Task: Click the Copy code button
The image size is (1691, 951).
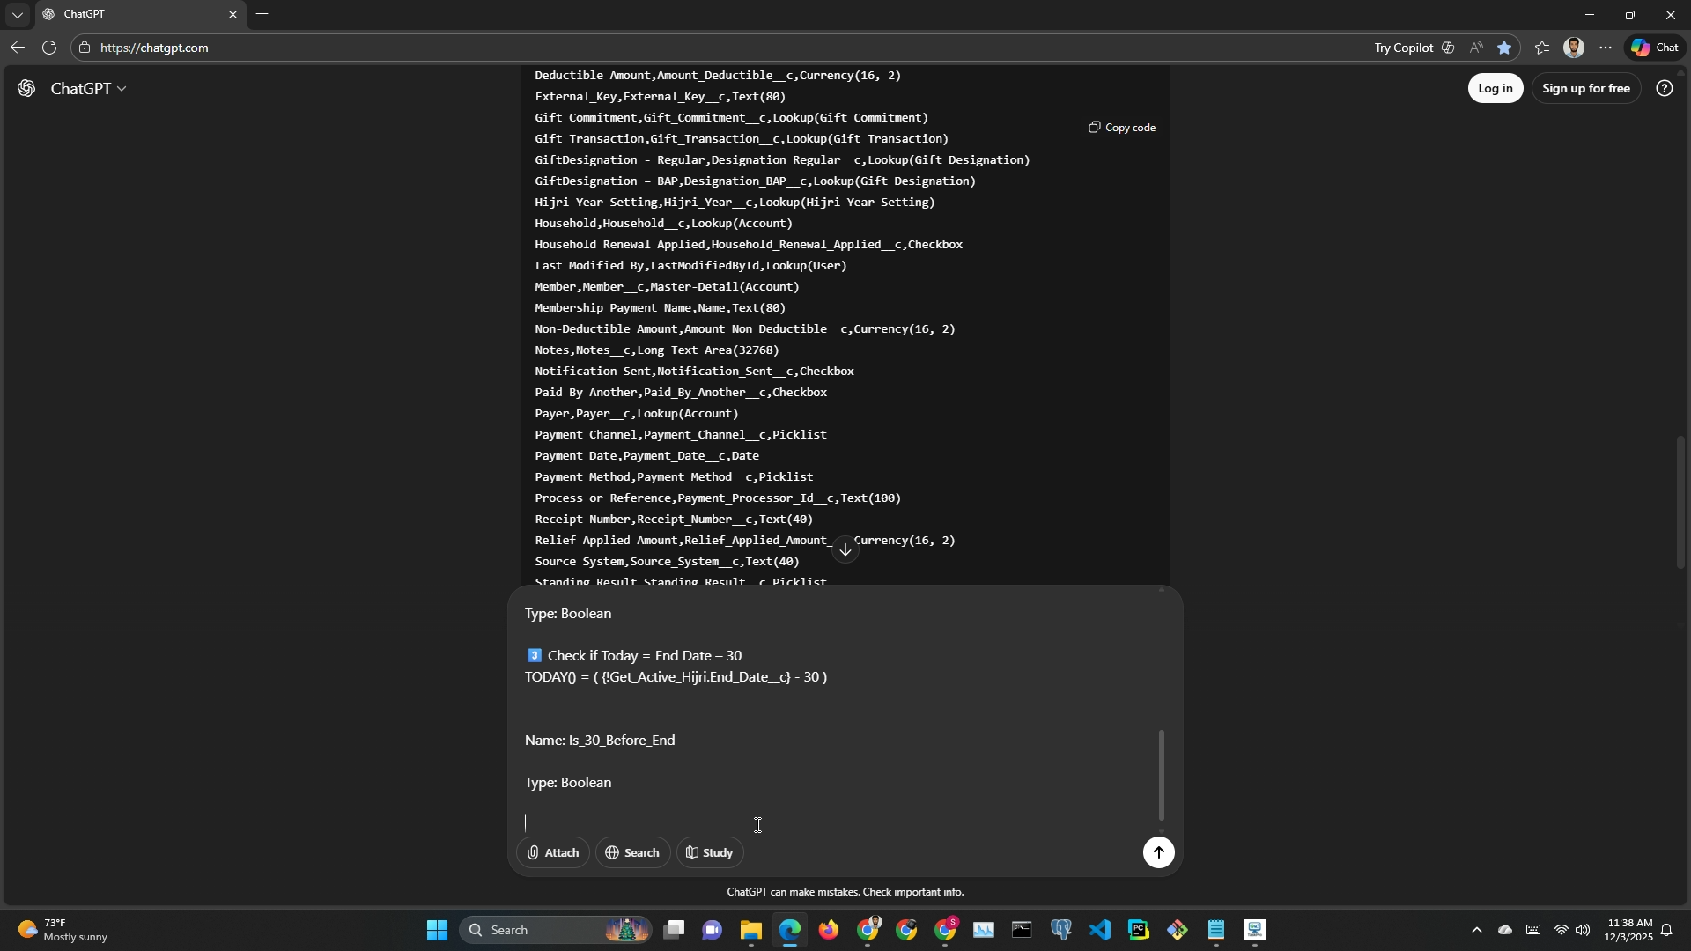Action: pos(1121,128)
